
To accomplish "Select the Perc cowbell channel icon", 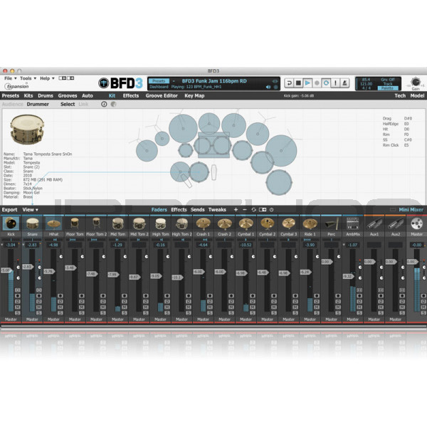I will 332,223.
